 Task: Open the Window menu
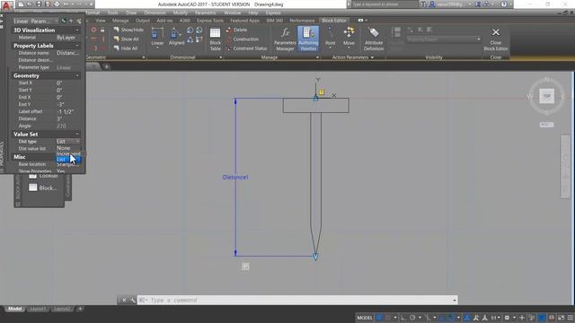(233, 13)
